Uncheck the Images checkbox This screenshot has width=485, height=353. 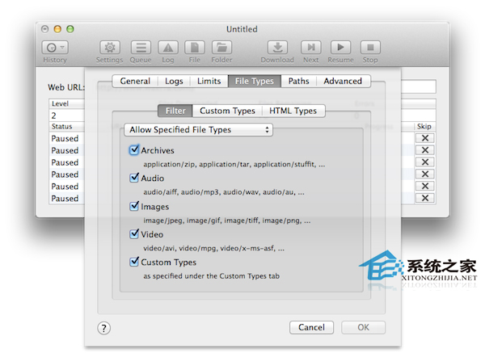coord(134,206)
